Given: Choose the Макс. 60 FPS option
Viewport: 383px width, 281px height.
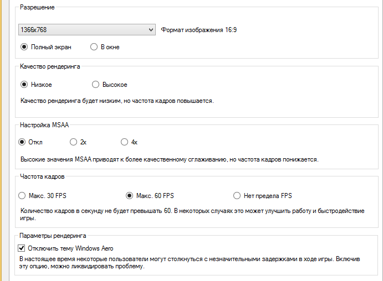Looking at the screenshot, I should click(x=130, y=195).
